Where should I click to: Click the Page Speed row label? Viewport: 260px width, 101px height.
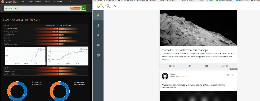point(8,68)
